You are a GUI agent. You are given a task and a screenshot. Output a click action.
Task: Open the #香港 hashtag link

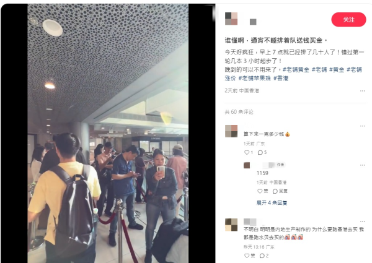(281, 79)
